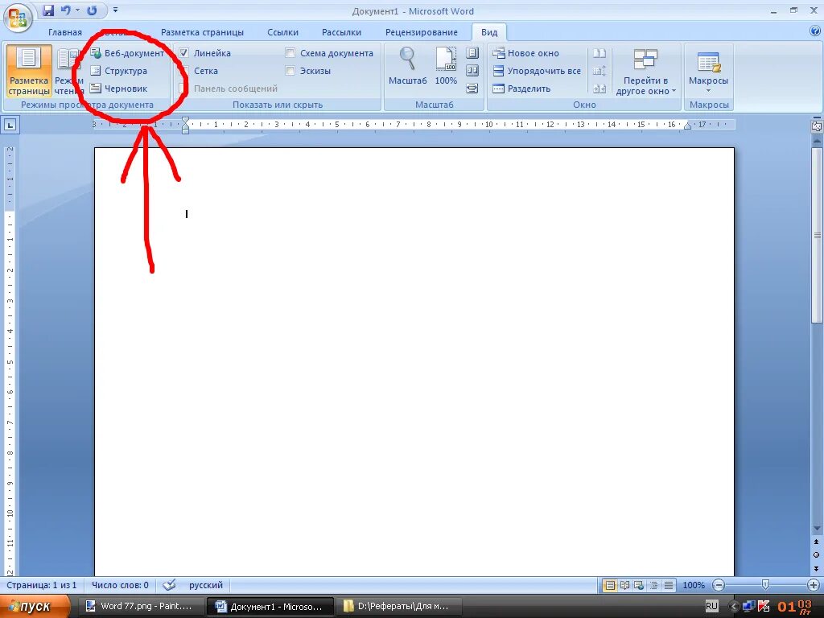Switch to Черновик draft view

point(119,89)
